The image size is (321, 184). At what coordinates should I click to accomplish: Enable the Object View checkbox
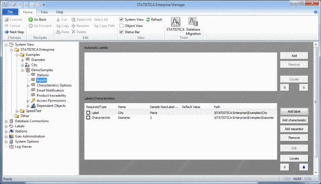tap(122, 26)
